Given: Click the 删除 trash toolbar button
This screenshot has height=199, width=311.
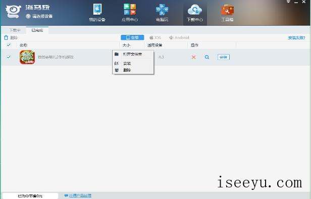Looking at the screenshot, I should 11,37.
